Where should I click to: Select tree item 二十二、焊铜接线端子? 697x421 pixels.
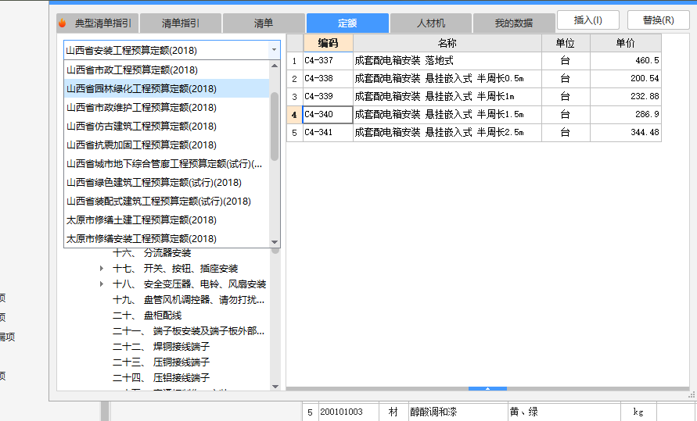pyautogui.click(x=161, y=347)
